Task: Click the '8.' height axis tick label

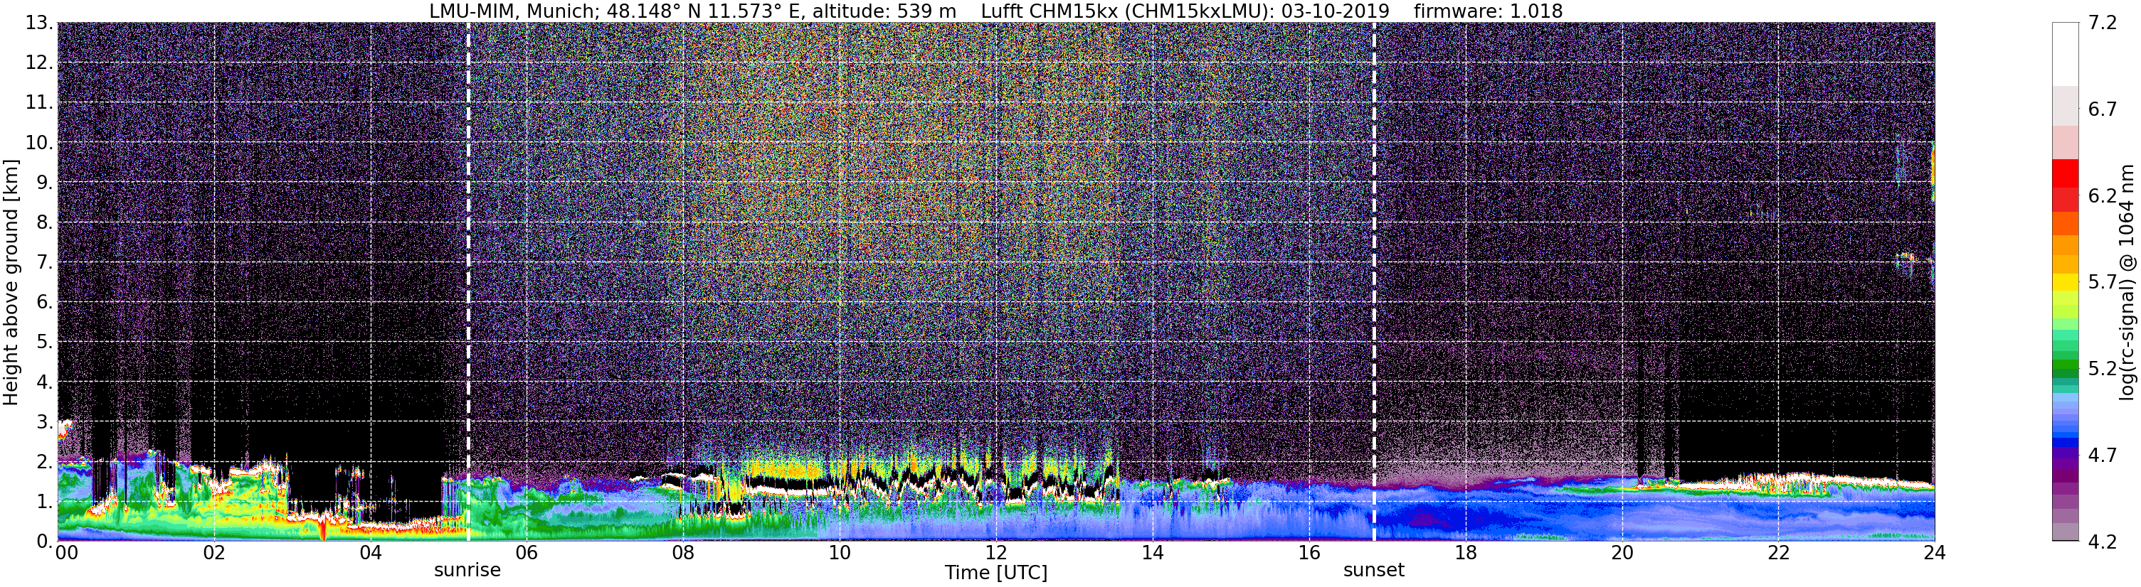Action: click(45, 222)
